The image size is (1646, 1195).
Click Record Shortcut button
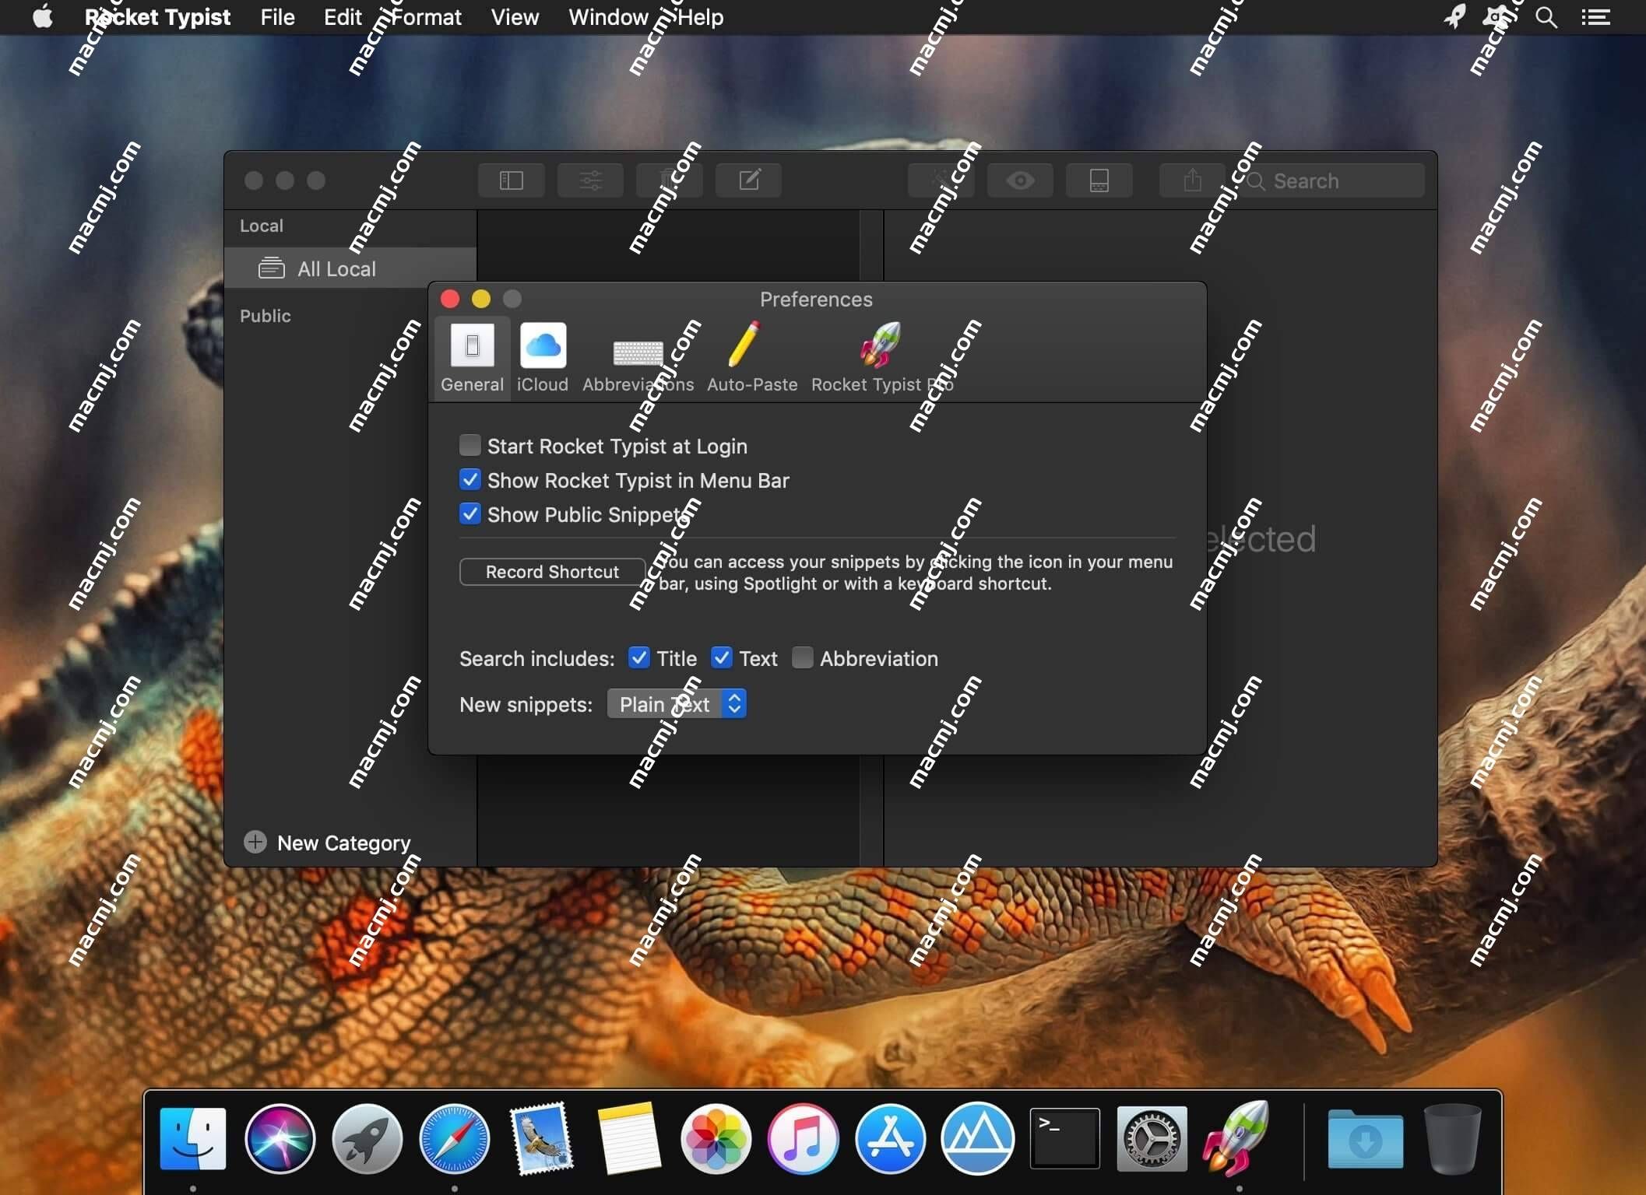552,571
